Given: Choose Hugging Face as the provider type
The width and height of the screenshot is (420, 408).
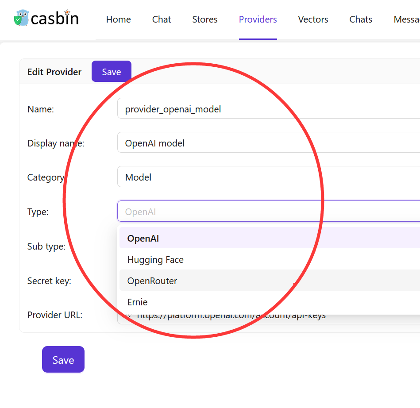Looking at the screenshot, I should 155,260.
